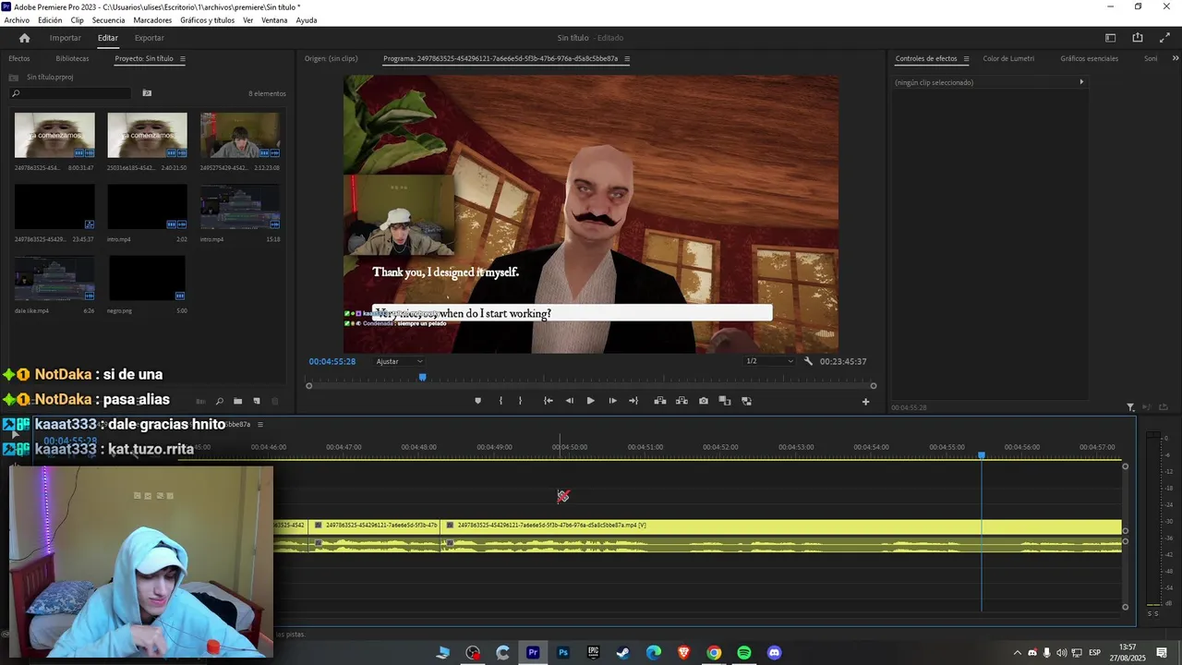This screenshot has height=665, width=1182.
Task: Open the Program panel hamburger menu
Action: [627, 59]
